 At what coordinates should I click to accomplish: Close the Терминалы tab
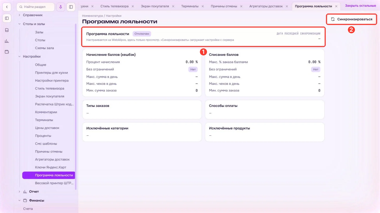(203, 6)
